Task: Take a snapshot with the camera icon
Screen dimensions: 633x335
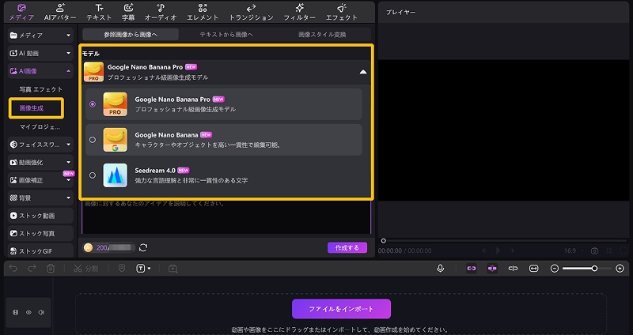Action: coord(595,250)
